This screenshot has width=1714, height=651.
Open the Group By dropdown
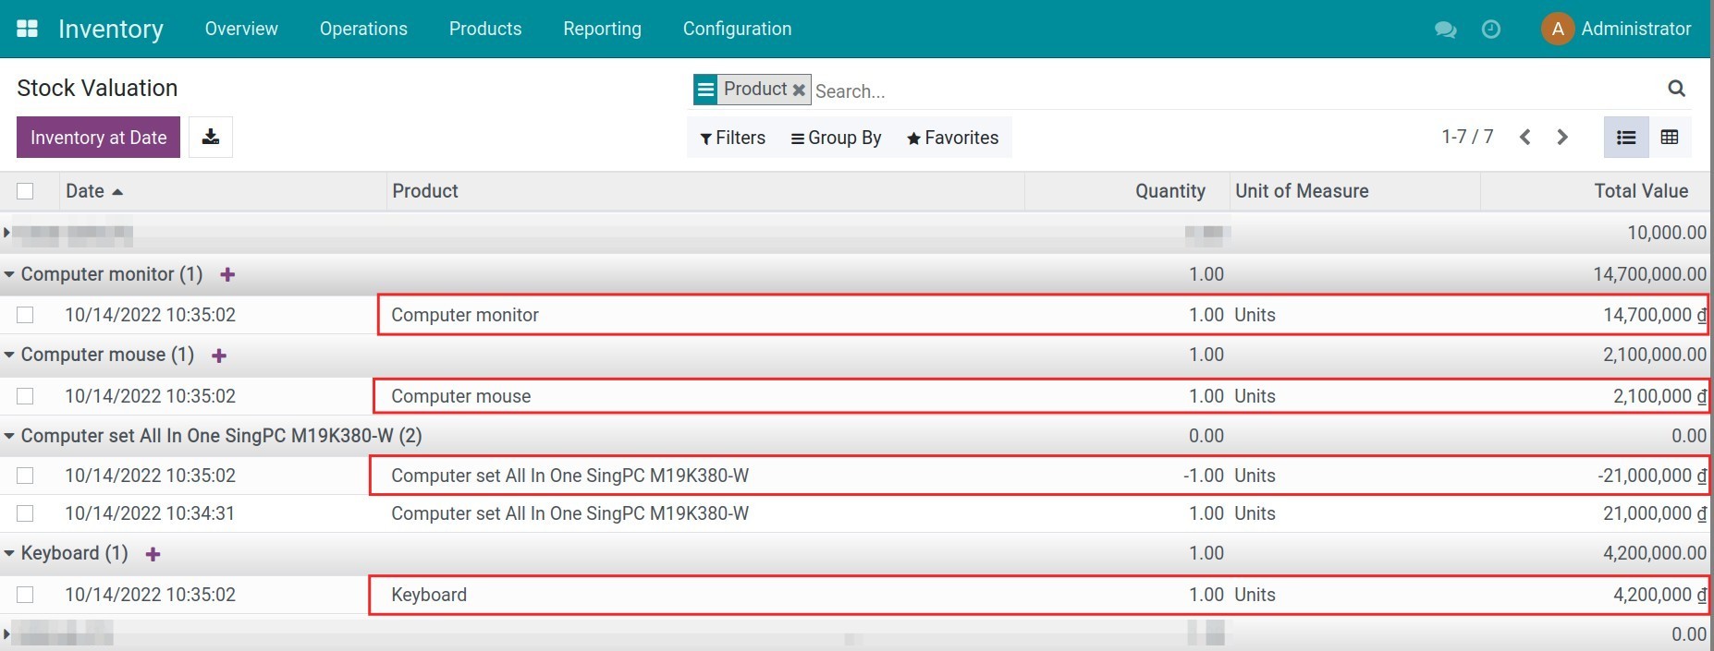pos(836,138)
